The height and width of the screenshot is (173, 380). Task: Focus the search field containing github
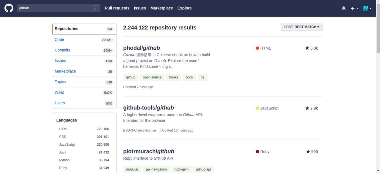click(58, 8)
